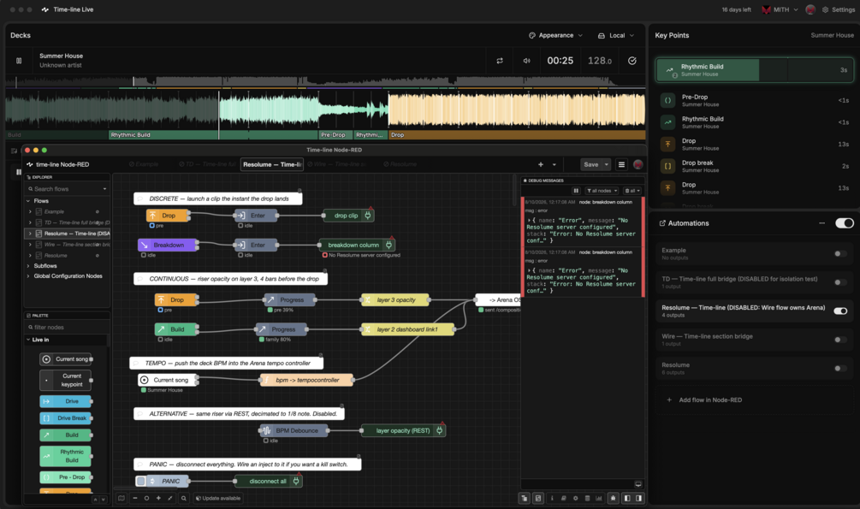Open the Save button dropdown arrow
This screenshot has height=509, width=860.
[x=607, y=164]
